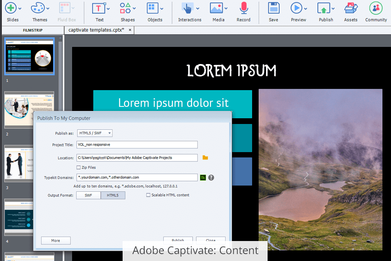Open the Publish as HTML5 / SWF dropdown
Image resolution: width=391 pixels, height=261 pixels.
click(x=95, y=133)
